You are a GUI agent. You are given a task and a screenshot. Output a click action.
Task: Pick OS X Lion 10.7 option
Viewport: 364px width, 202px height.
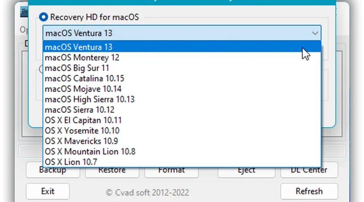click(x=182, y=162)
